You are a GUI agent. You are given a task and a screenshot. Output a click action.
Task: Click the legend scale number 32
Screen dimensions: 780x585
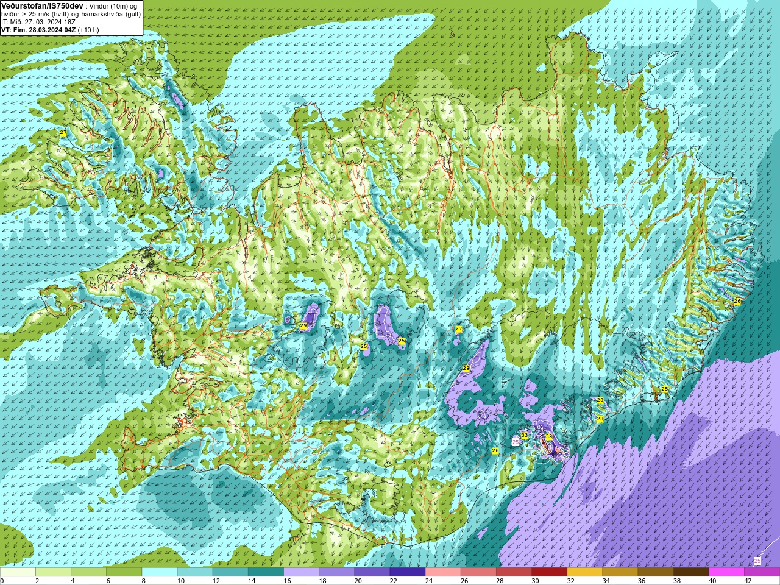coord(570,581)
